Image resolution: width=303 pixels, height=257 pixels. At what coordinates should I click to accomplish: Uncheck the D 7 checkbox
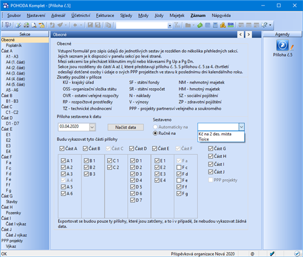coord(133,200)
